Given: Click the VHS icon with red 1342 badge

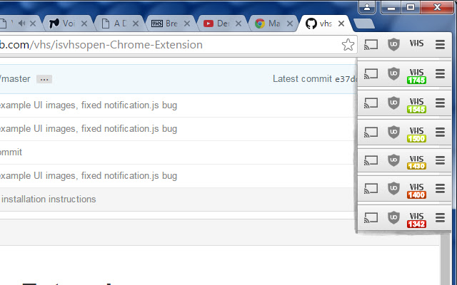Looking at the screenshot, I should point(416,219).
